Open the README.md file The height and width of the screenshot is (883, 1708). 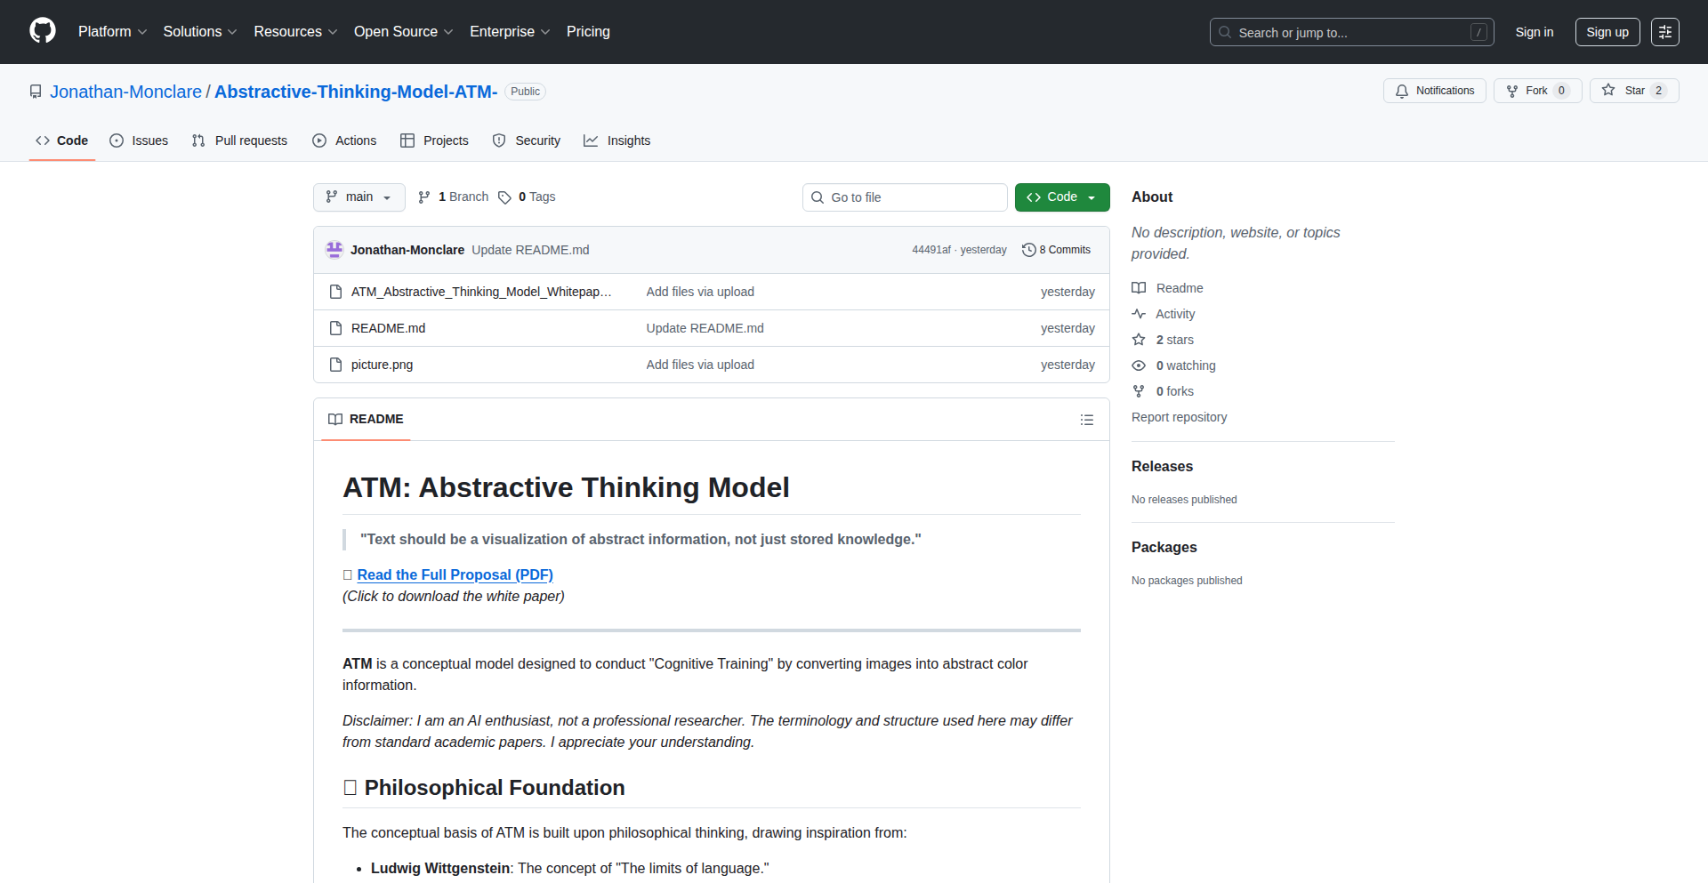[x=388, y=328]
